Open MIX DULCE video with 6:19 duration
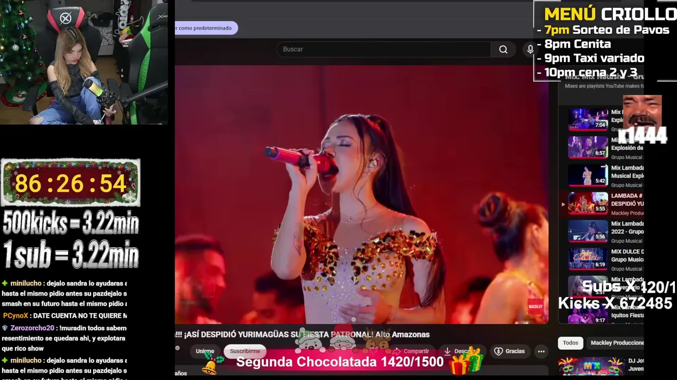 click(x=588, y=259)
